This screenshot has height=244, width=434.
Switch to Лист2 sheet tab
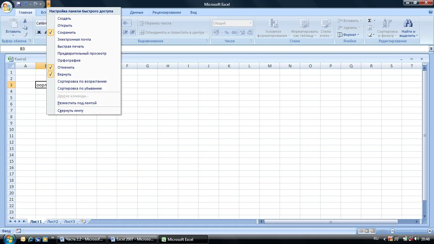pyautogui.click(x=53, y=222)
